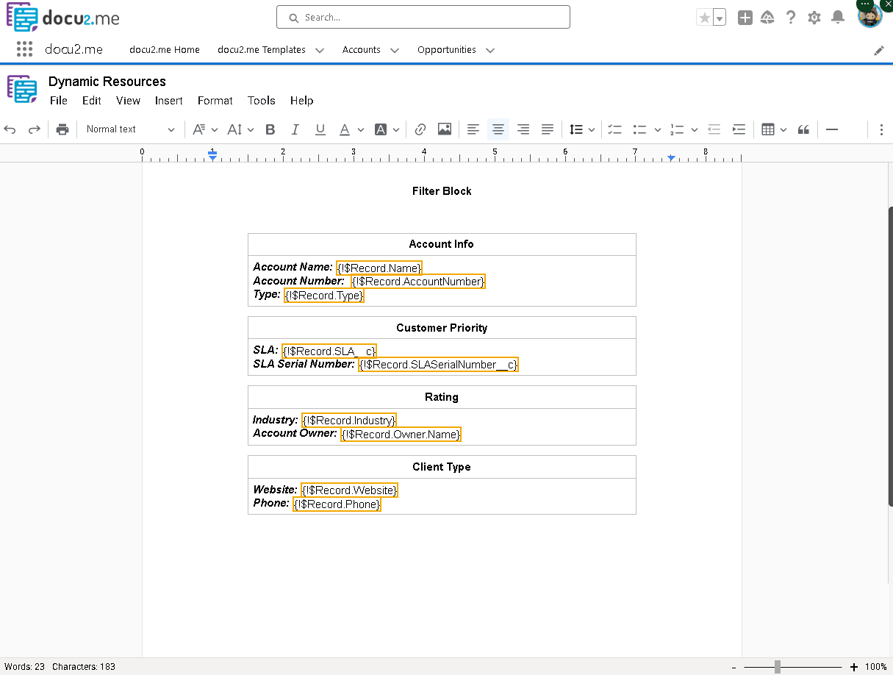Undo the last edit
Image resolution: width=893 pixels, height=675 pixels.
coord(10,129)
